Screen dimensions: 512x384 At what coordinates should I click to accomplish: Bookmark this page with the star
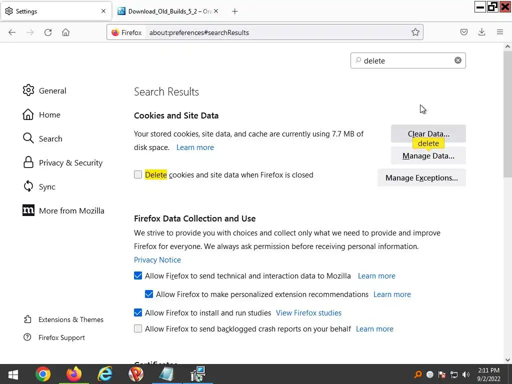click(x=415, y=32)
